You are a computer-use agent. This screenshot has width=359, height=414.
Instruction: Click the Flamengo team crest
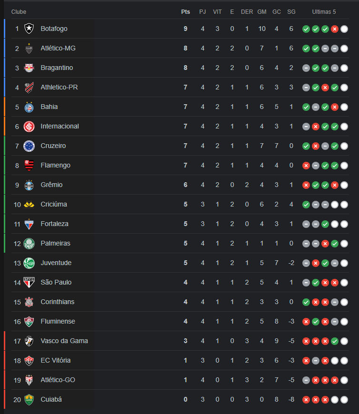[29, 166]
